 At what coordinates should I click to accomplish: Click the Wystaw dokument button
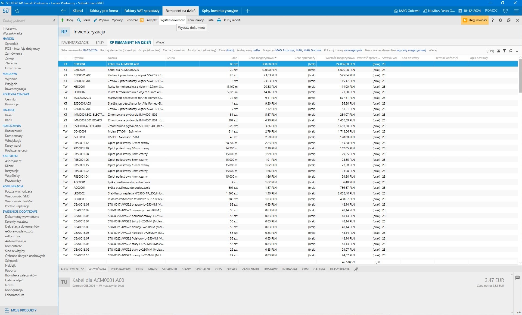click(172, 20)
